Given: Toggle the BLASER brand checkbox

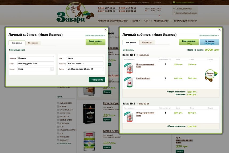Looking at the screenshot, I should point(58,107).
